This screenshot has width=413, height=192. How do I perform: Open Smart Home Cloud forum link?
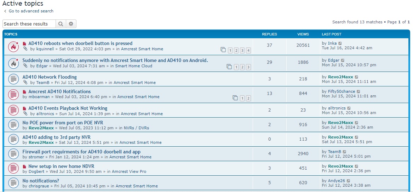133,66
